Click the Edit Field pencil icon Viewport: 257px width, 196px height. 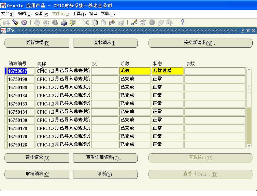tap(134, 23)
